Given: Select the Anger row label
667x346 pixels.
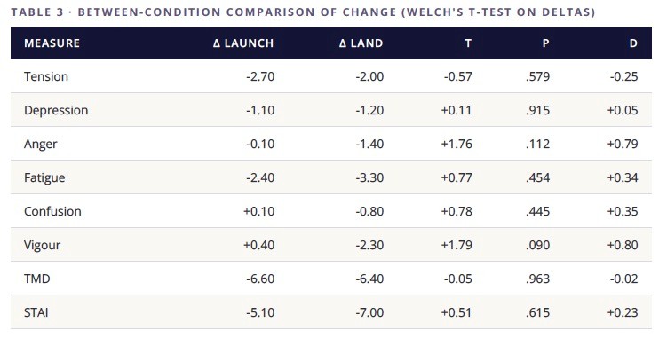Looking at the screenshot, I should pyautogui.click(x=41, y=144).
